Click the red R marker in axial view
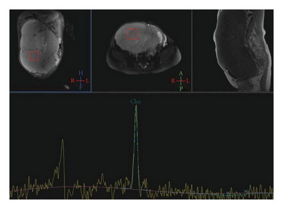Viewport: 283px width, 209px height. point(173,81)
